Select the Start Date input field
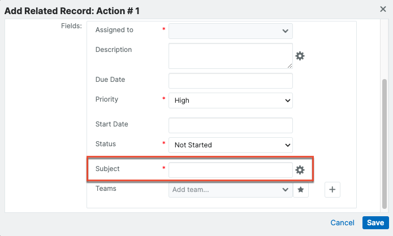 230,125
